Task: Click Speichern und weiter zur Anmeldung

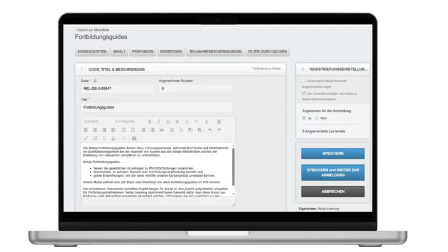Action: (x=333, y=173)
